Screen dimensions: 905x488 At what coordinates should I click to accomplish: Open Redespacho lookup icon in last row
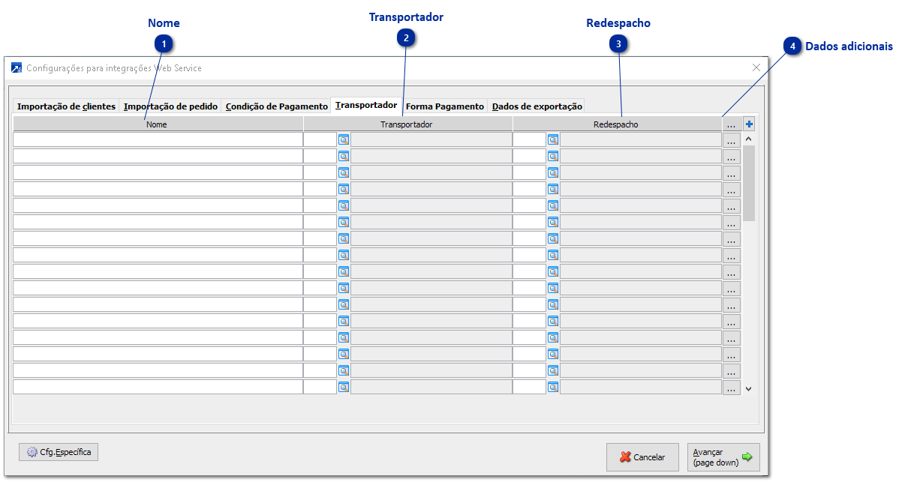point(553,387)
